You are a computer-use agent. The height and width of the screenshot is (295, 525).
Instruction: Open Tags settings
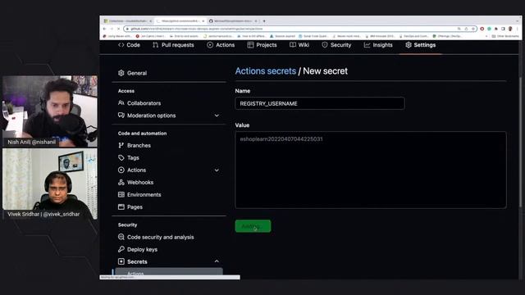(x=129, y=157)
